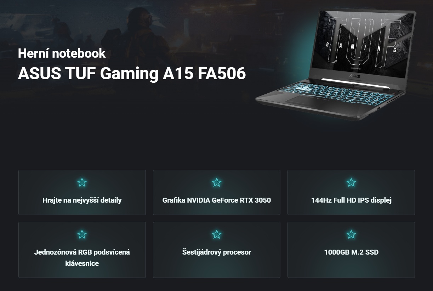The image size is (433, 291).
Task: Click the star icon above Grafika NVIDIA GeForce
Action: (x=216, y=182)
